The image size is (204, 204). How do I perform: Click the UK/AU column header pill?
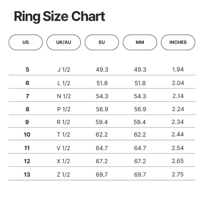tap(63, 42)
